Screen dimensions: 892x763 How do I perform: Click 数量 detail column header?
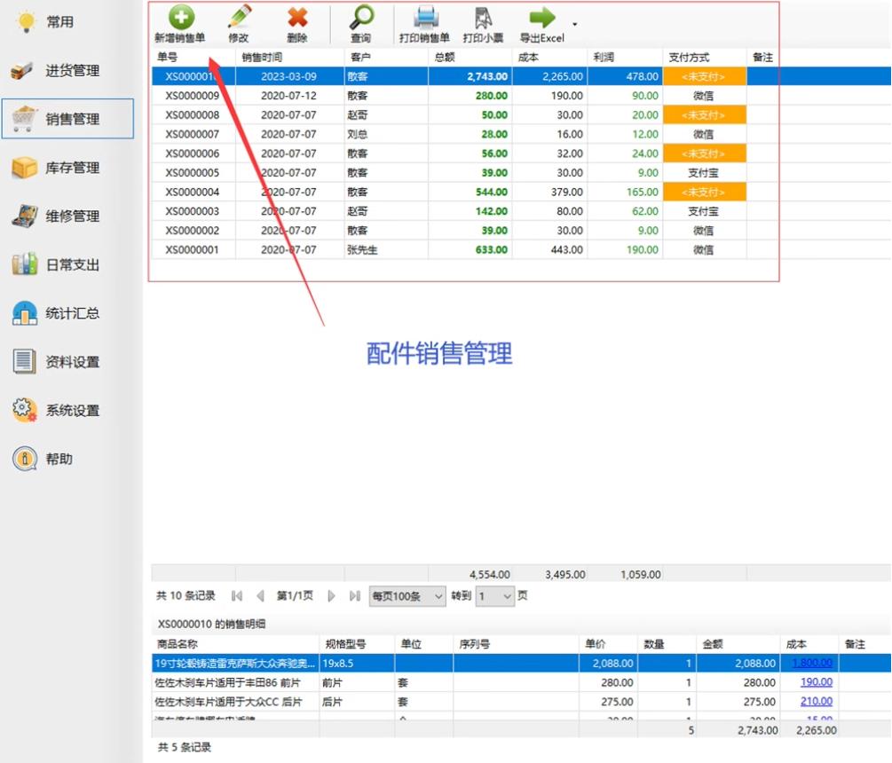click(x=667, y=644)
